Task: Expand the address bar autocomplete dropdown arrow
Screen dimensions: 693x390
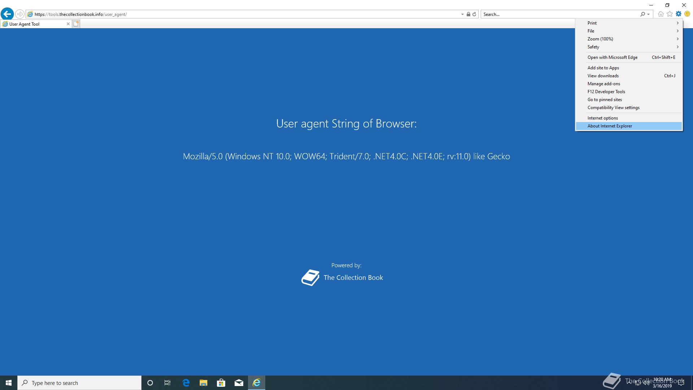Action: point(462,14)
